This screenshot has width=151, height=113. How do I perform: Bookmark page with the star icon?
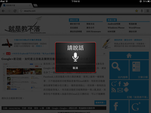(x=136, y=11)
